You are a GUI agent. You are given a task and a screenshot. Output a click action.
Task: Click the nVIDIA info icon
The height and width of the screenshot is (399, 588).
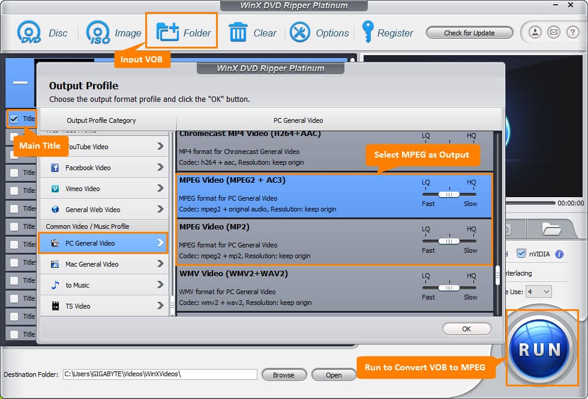click(x=559, y=254)
